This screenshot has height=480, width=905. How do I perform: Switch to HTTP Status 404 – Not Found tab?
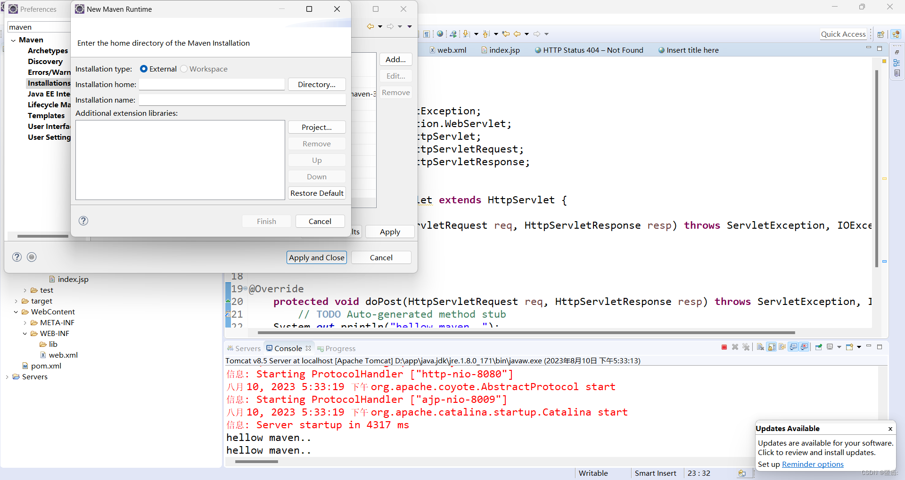pyautogui.click(x=589, y=50)
